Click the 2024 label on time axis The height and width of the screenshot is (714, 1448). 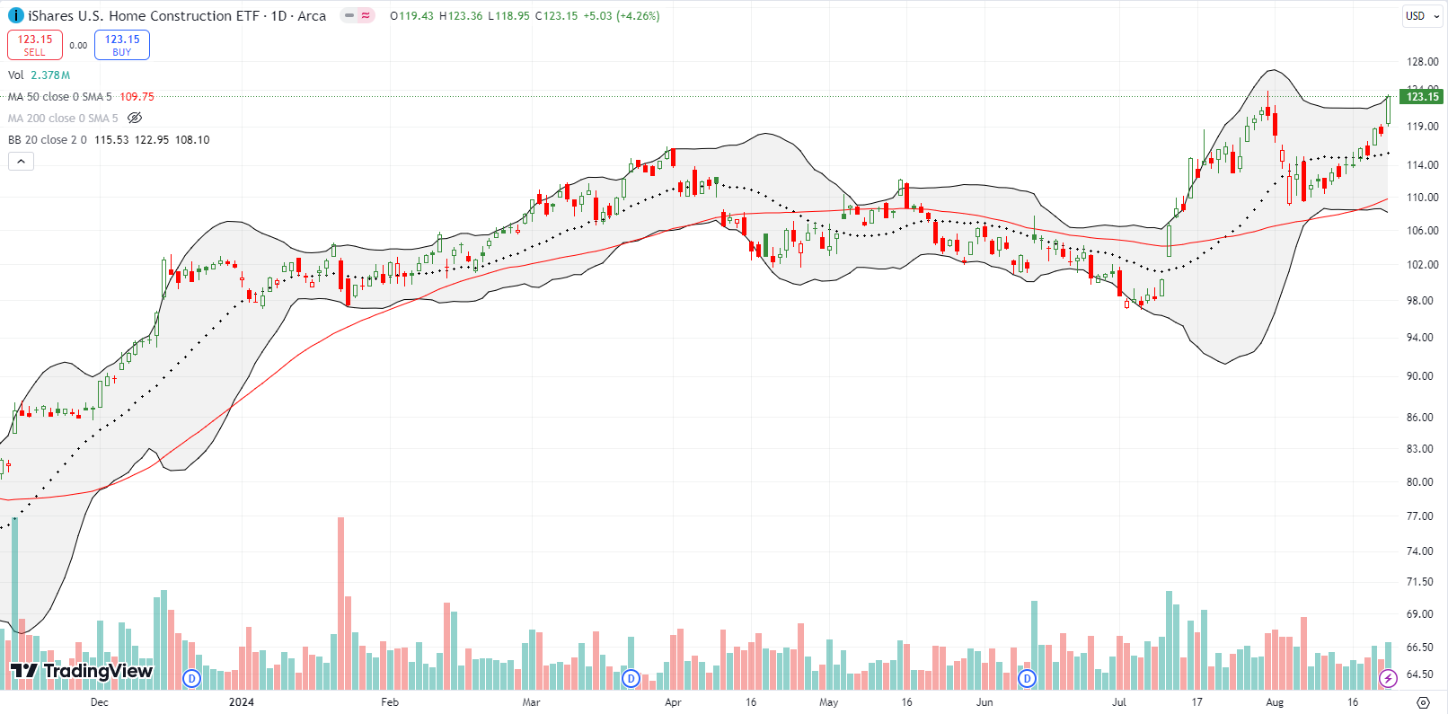(241, 702)
